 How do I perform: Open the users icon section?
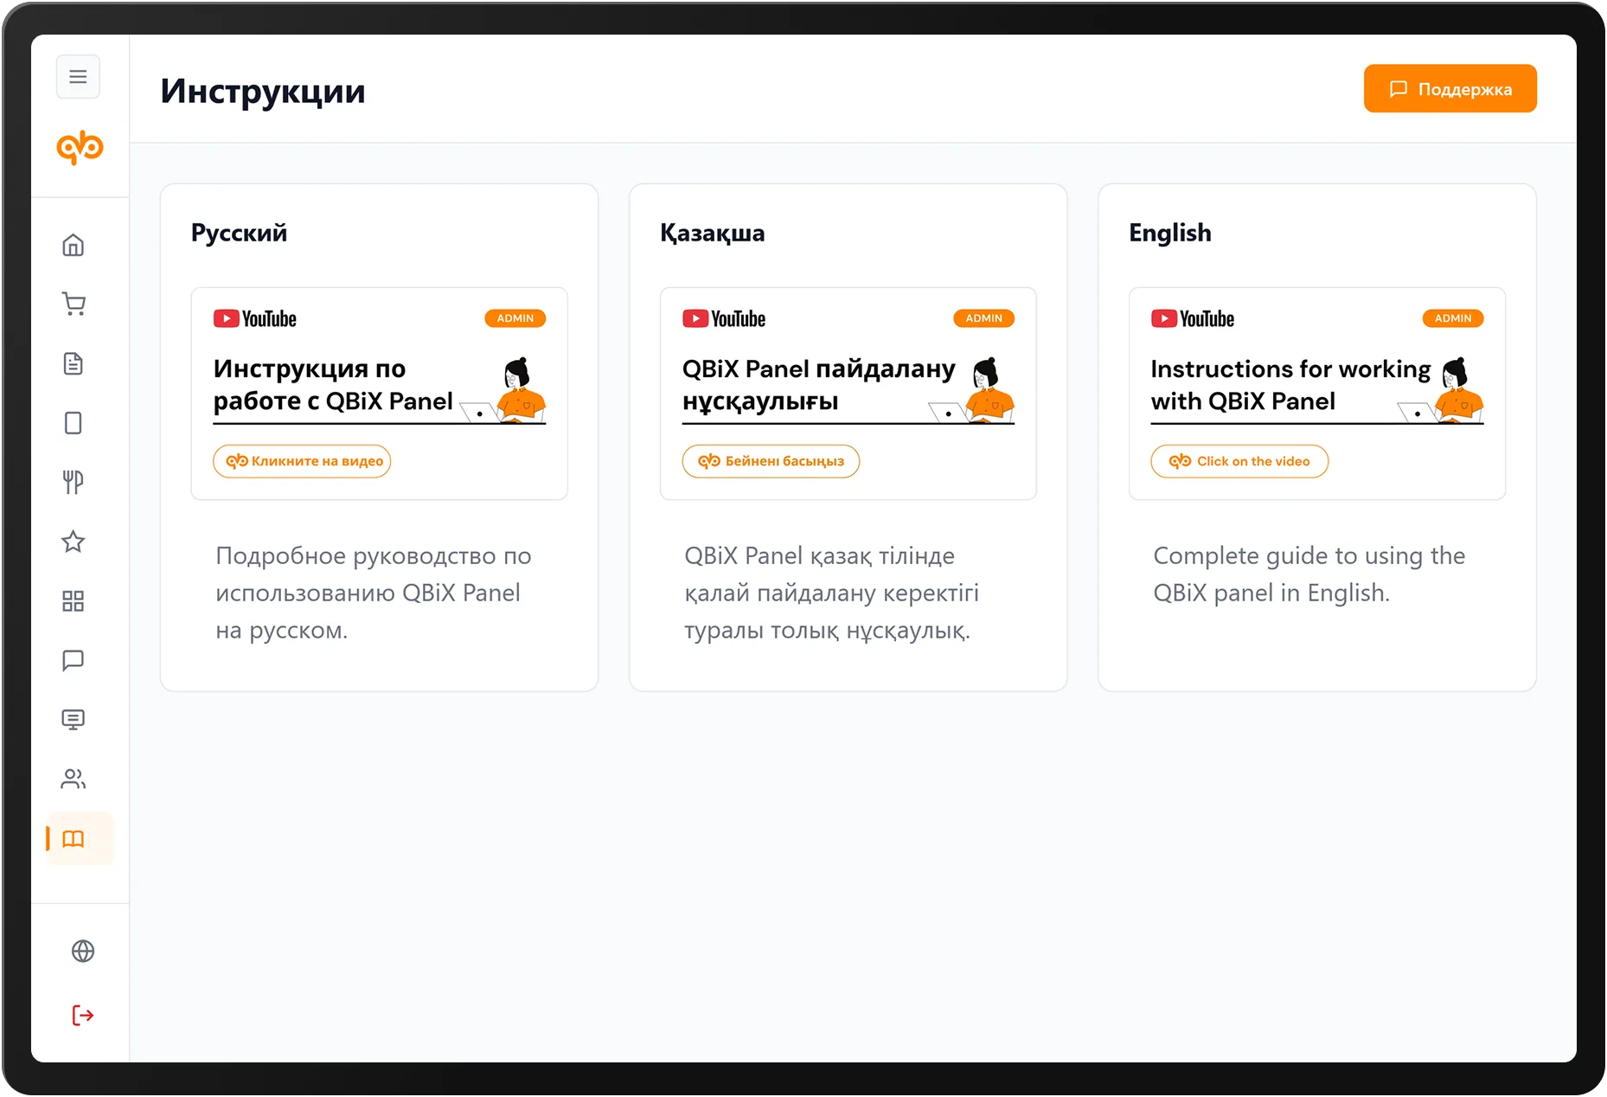[74, 779]
